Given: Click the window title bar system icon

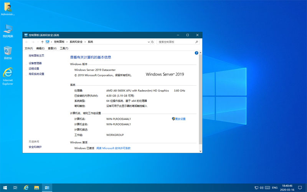Looking at the screenshot, I should point(26,35).
